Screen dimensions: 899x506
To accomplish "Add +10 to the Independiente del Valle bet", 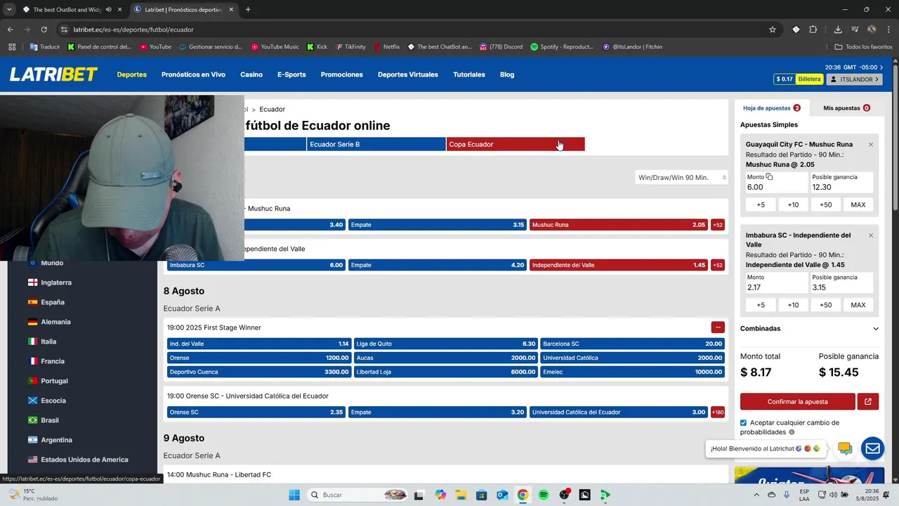I will click(793, 305).
